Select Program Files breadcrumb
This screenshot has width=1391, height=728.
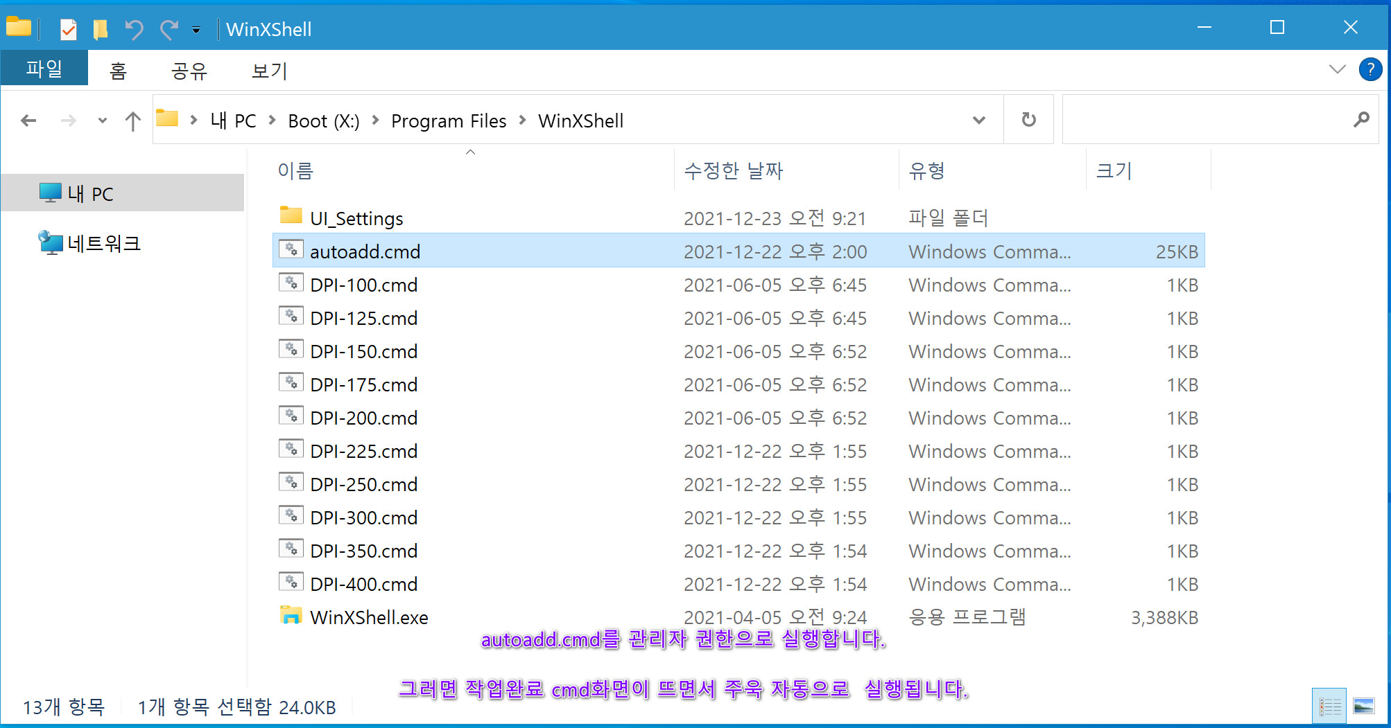pyautogui.click(x=449, y=121)
